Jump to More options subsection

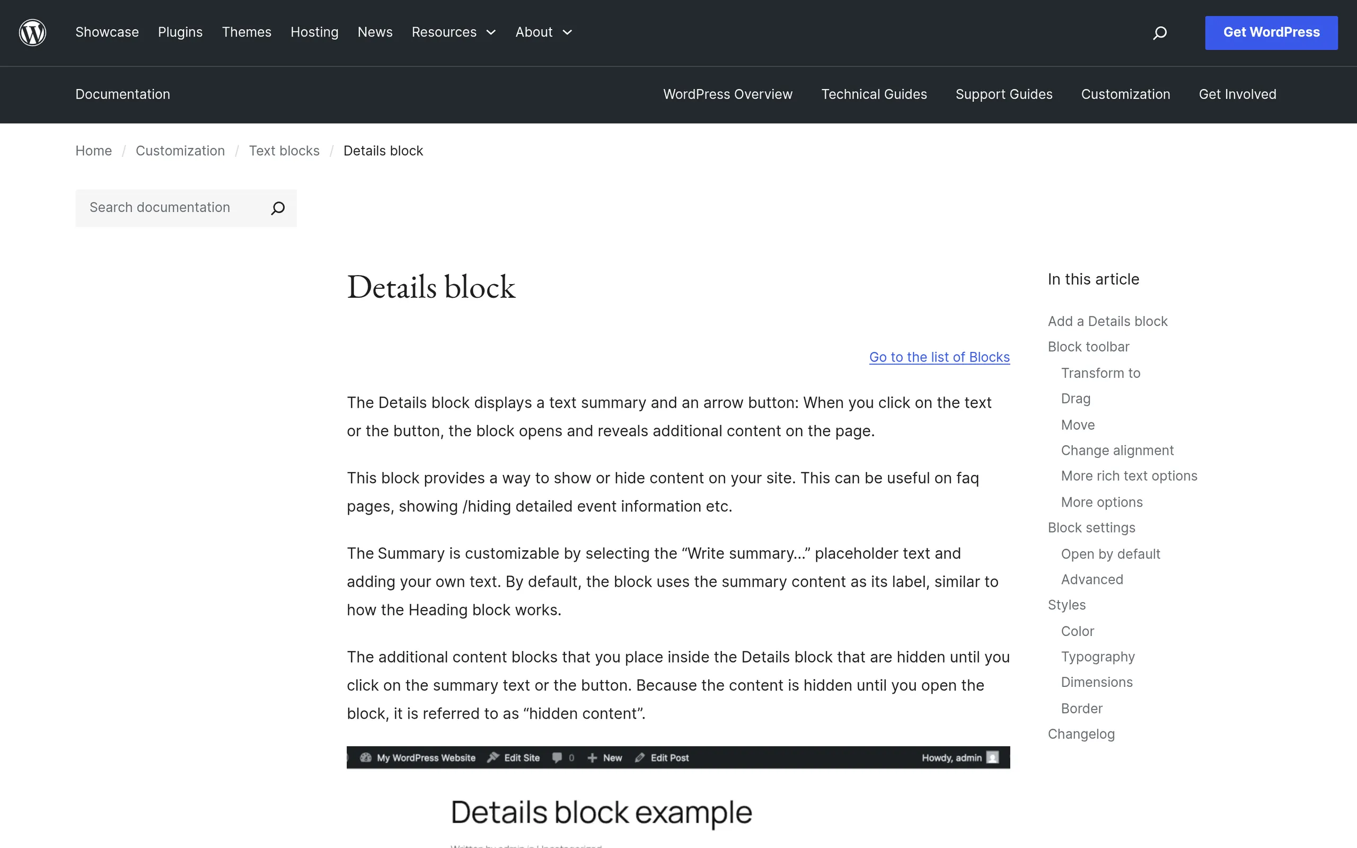pyautogui.click(x=1102, y=502)
